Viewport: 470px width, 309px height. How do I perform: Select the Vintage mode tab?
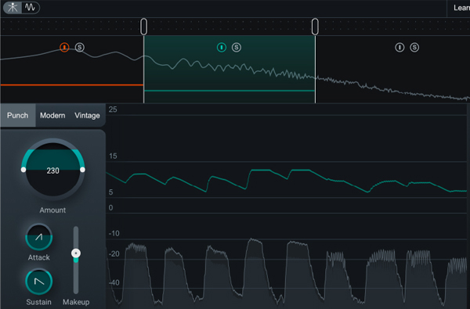[87, 115]
